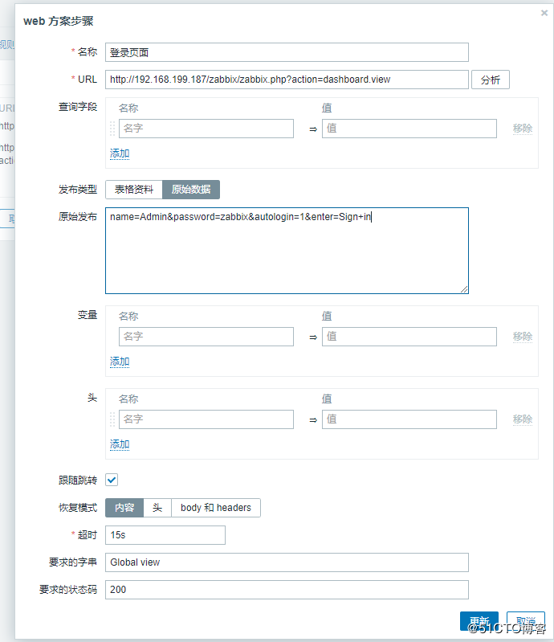Click 添加 link under query fields
554x642 pixels.
pos(120,153)
